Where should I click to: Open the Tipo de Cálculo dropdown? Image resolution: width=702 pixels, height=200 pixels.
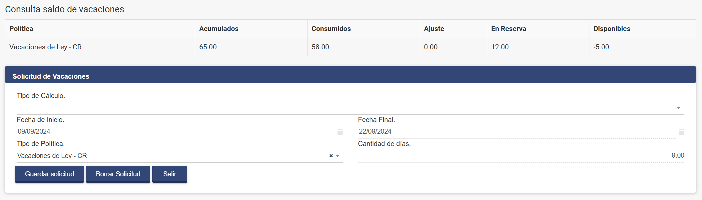coord(350,108)
